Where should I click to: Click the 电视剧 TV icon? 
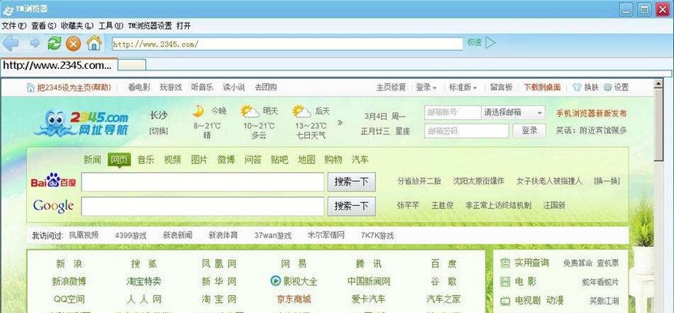click(506, 300)
